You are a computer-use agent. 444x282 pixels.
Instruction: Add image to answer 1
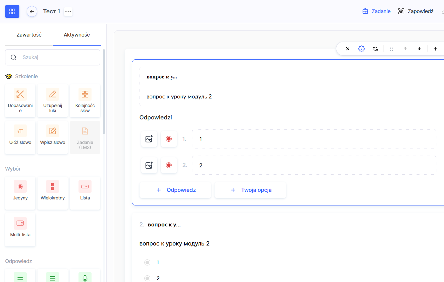coord(149,139)
